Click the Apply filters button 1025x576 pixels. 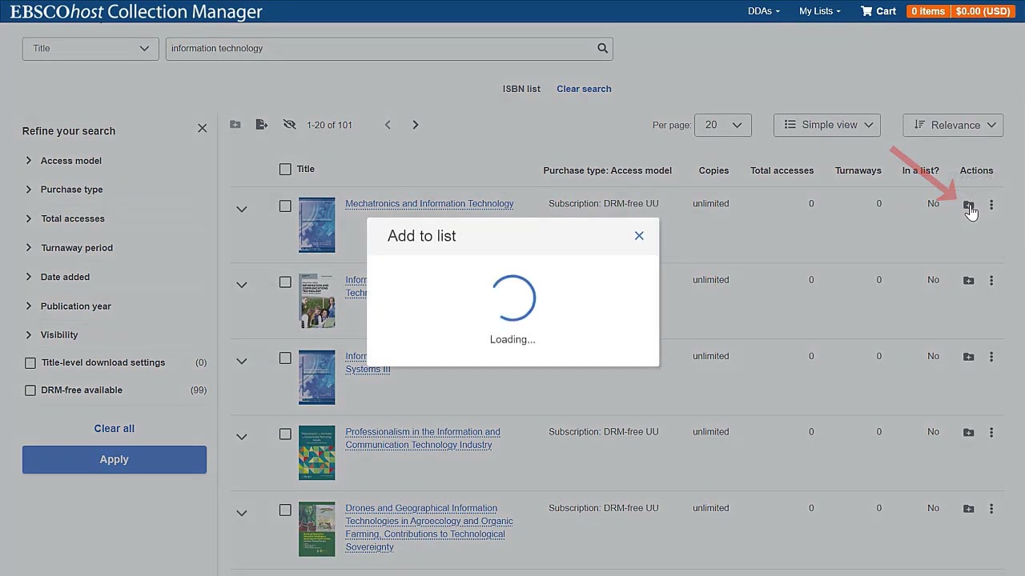(115, 459)
